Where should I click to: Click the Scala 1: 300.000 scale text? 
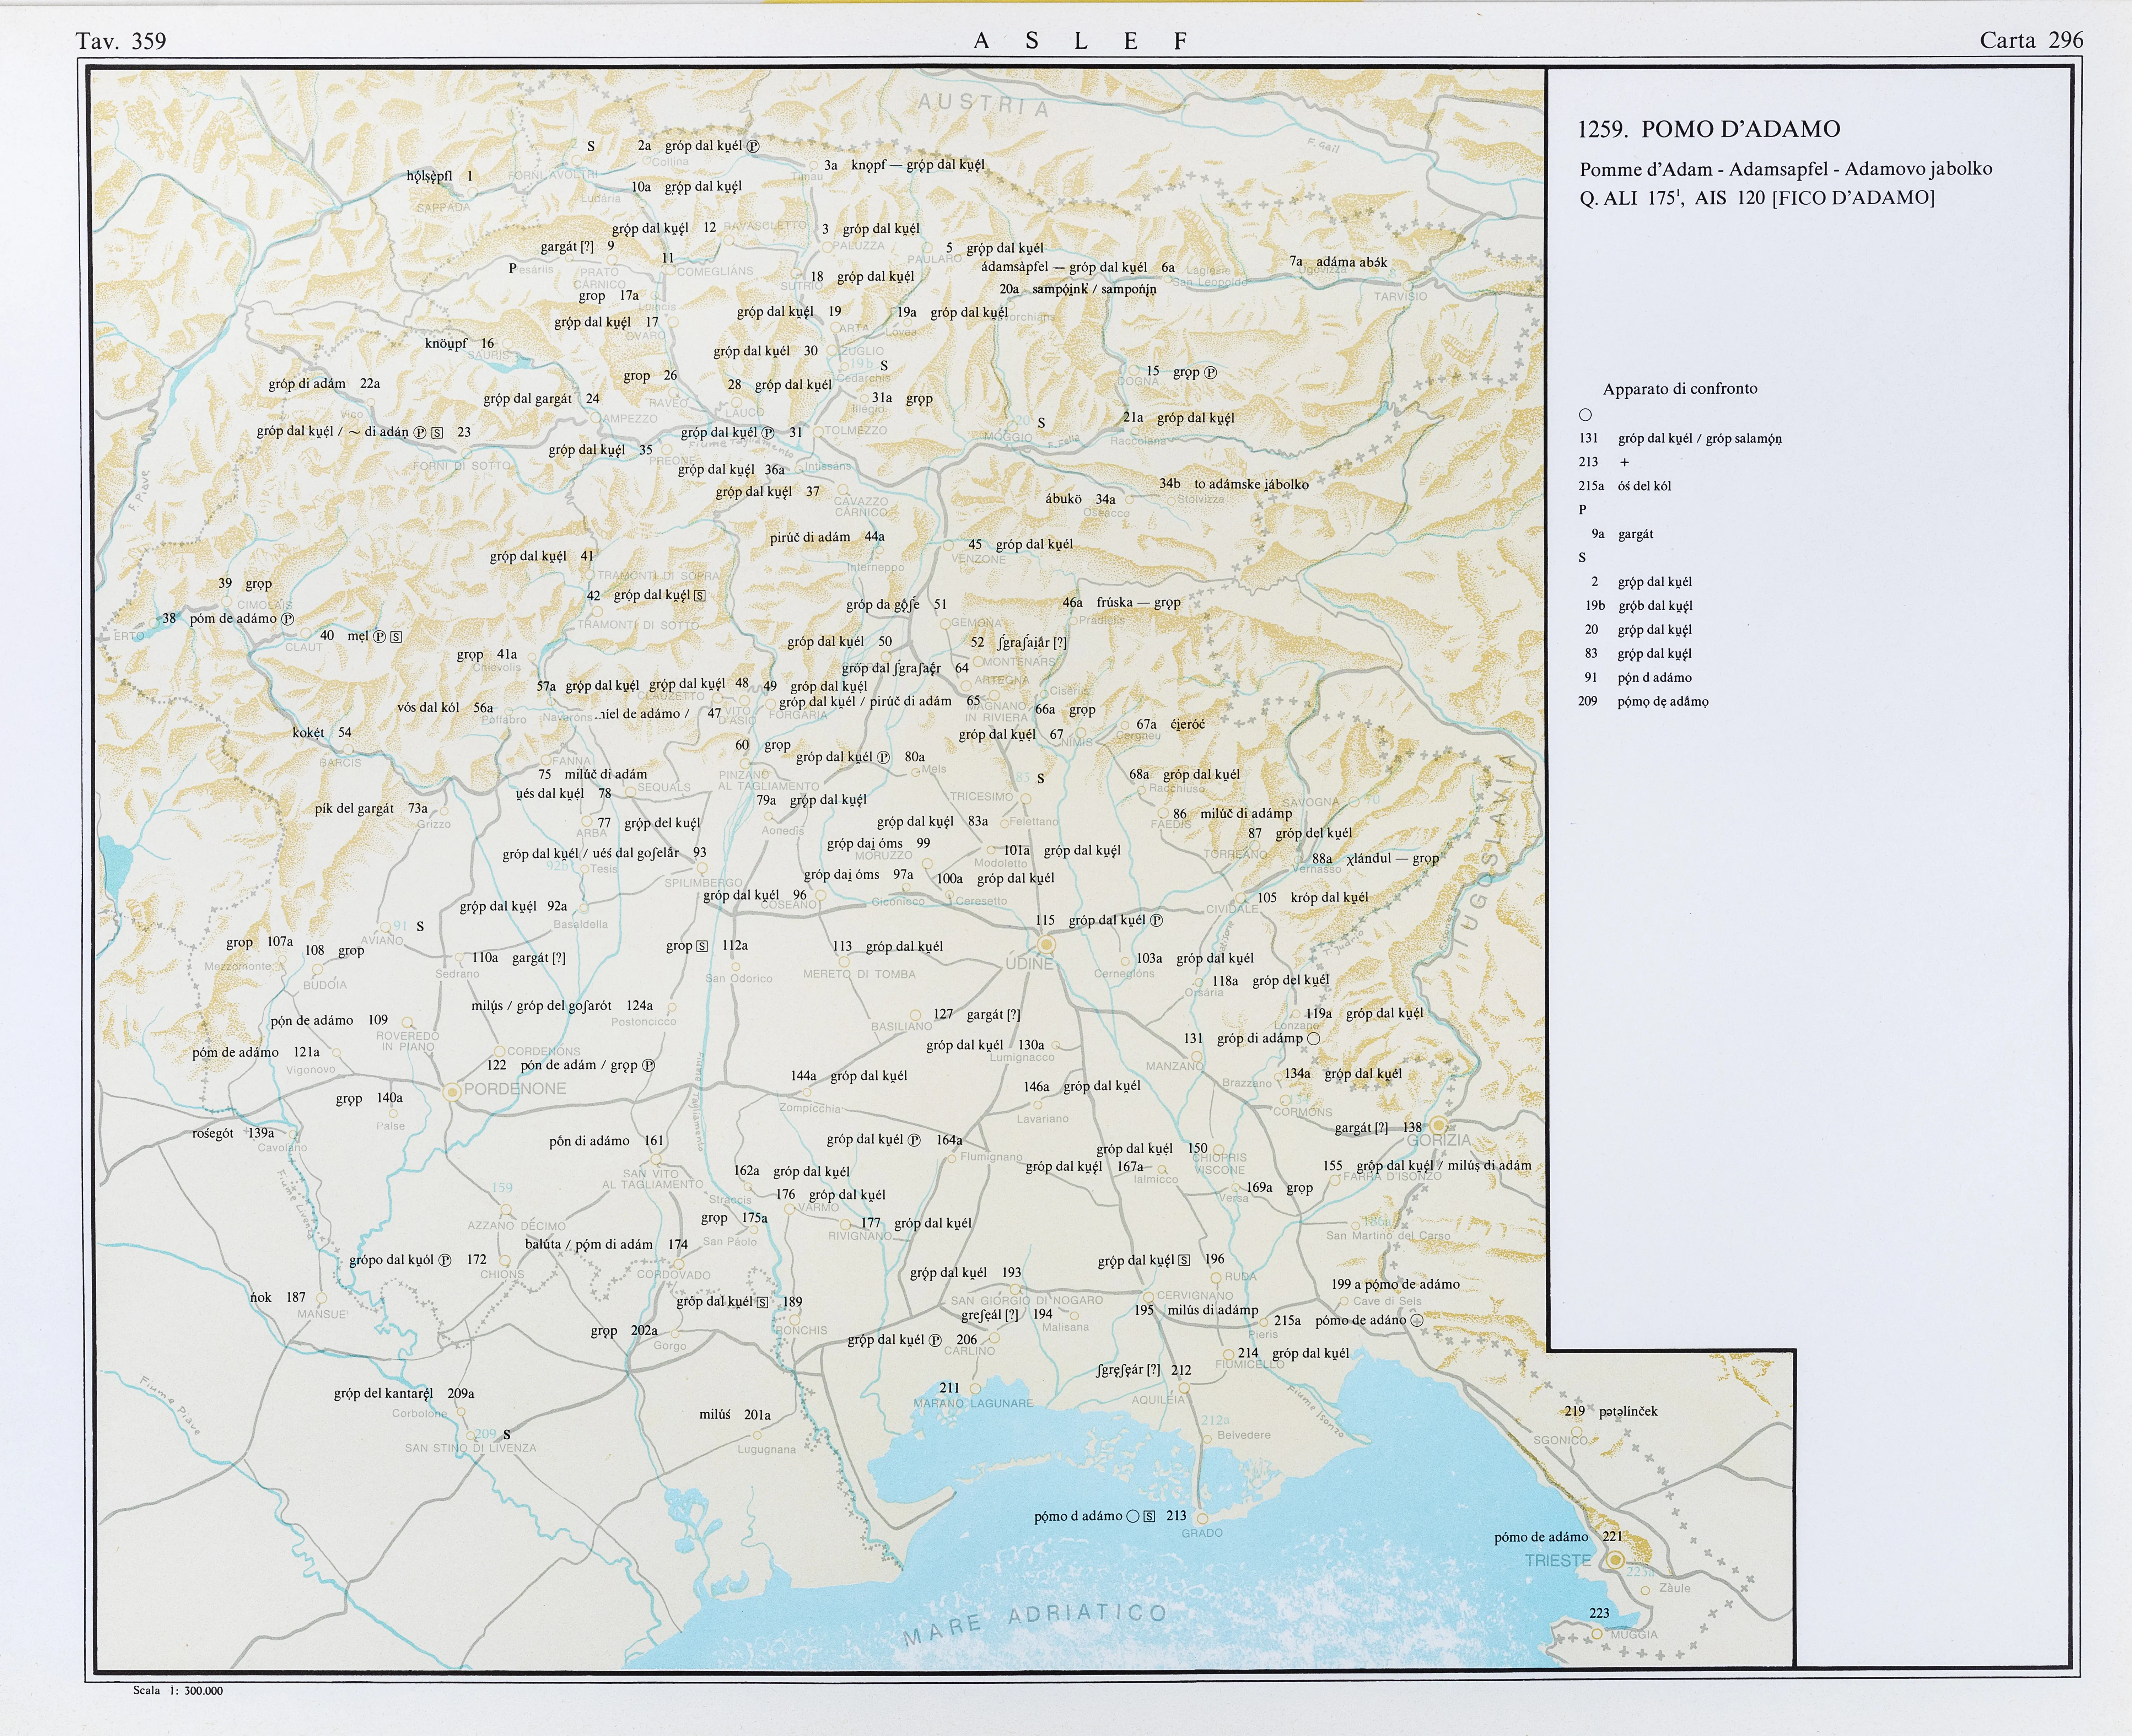click(x=178, y=1691)
